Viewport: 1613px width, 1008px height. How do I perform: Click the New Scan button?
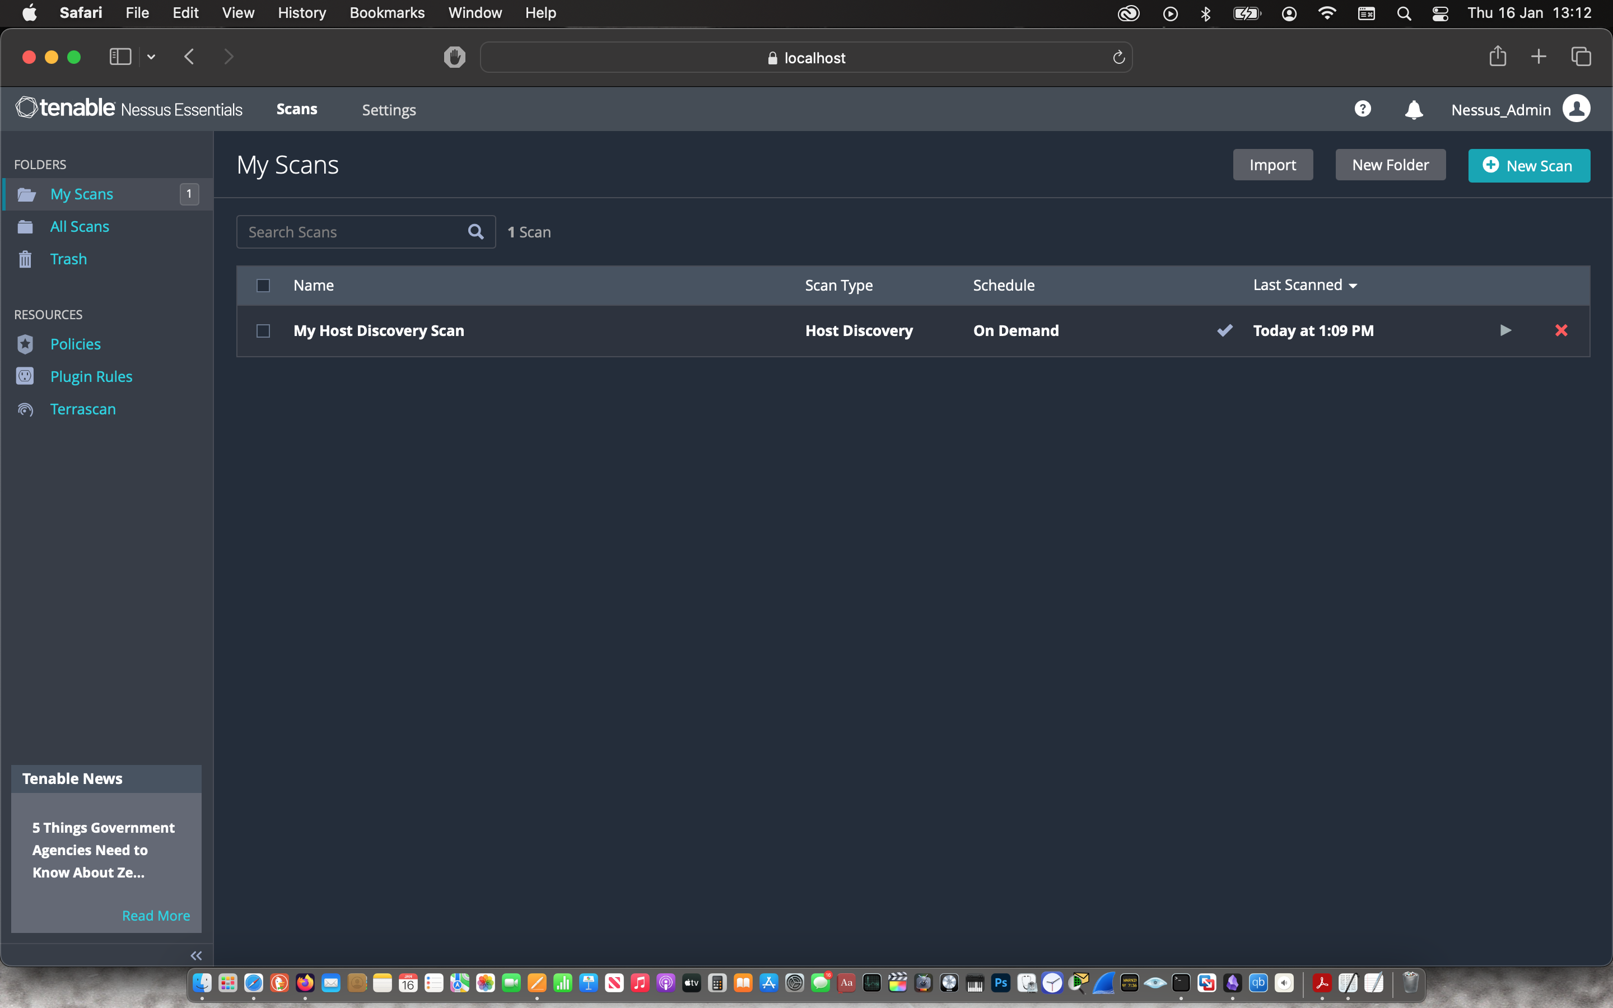click(1528, 165)
